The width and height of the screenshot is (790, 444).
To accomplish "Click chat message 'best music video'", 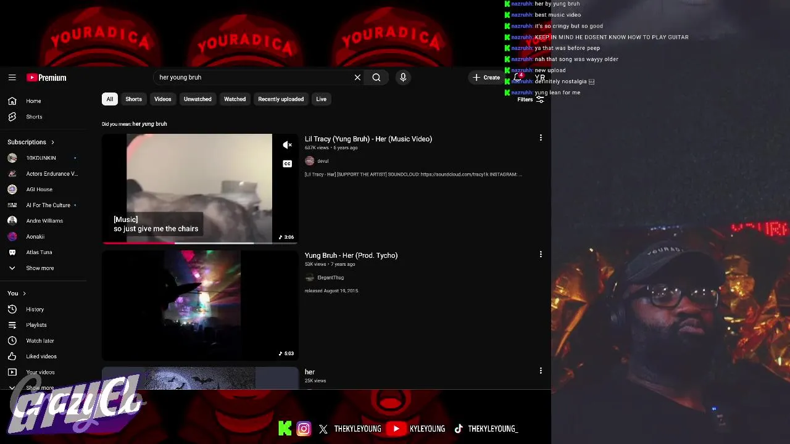I will point(557,15).
